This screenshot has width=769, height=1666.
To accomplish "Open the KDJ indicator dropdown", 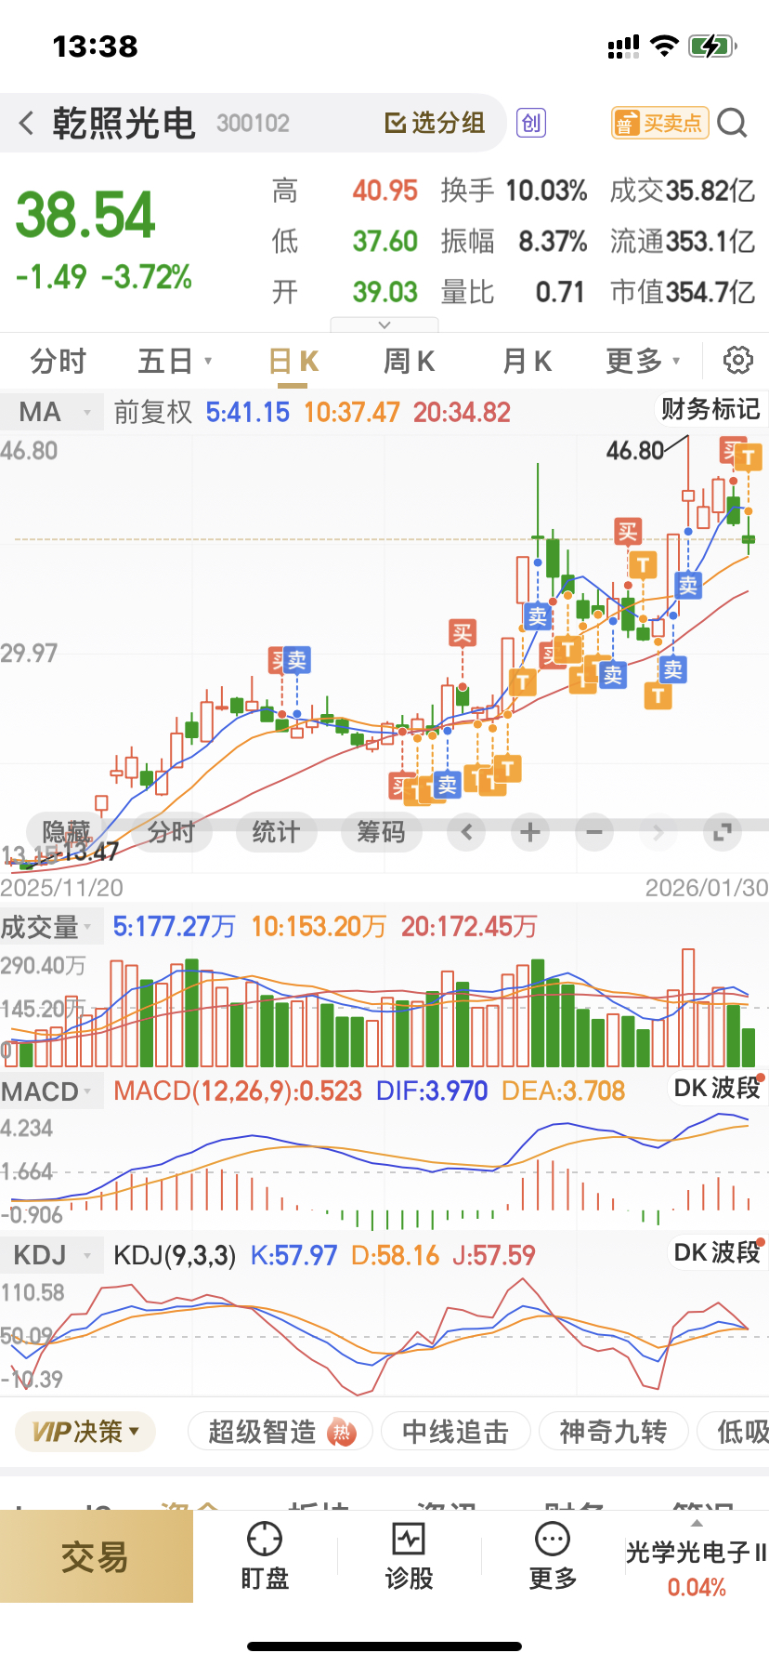I will pyautogui.click(x=51, y=1255).
